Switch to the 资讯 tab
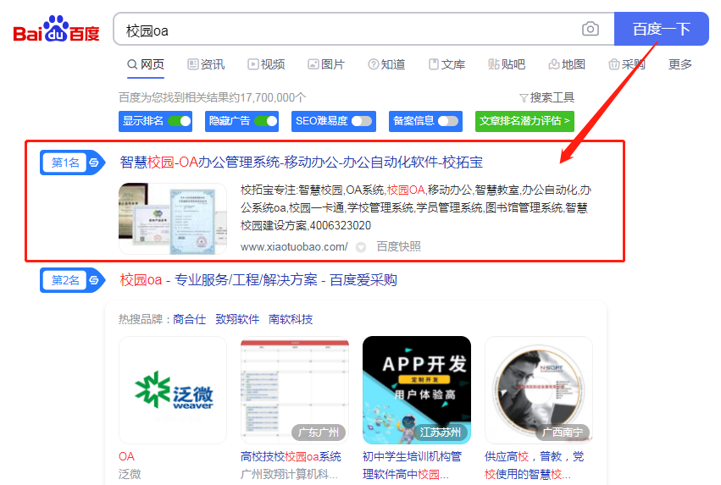721x485 pixels. pos(206,64)
